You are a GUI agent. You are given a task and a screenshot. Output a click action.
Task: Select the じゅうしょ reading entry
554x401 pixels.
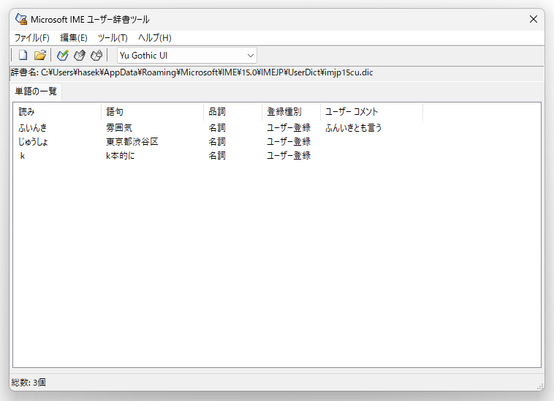click(x=33, y=142)
